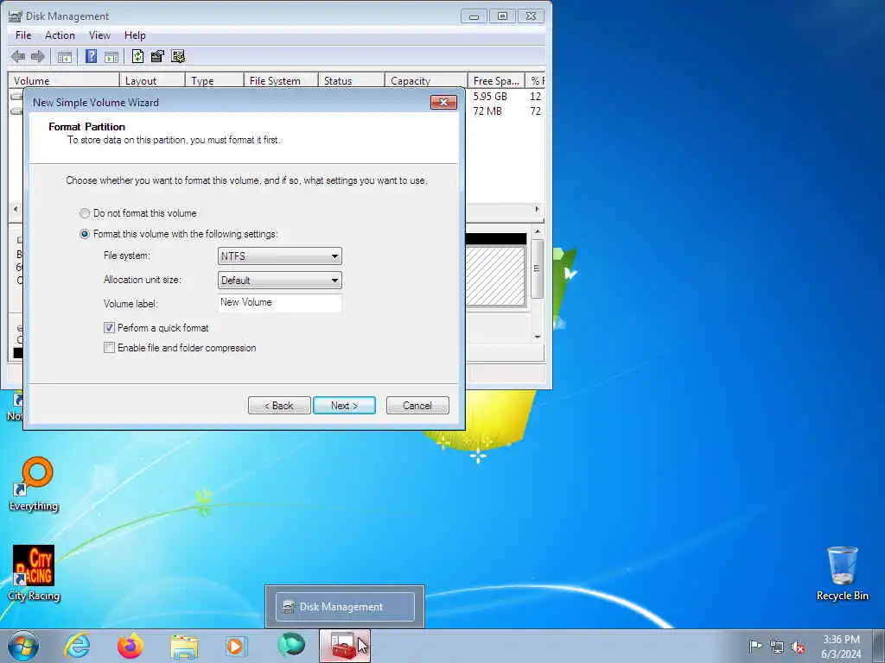Screen dimensions: 885x663
Task: Maximize the Disk Management window
Action: (x=502, y=16)
